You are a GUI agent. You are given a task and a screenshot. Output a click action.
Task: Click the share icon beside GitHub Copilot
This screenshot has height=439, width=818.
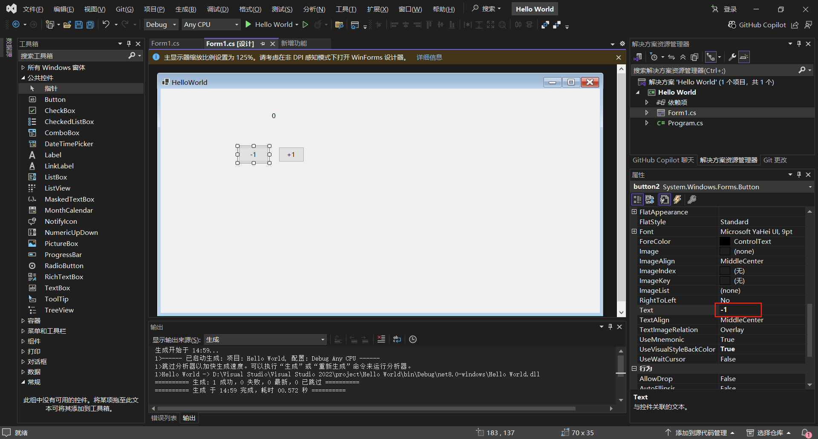[795, 25]
